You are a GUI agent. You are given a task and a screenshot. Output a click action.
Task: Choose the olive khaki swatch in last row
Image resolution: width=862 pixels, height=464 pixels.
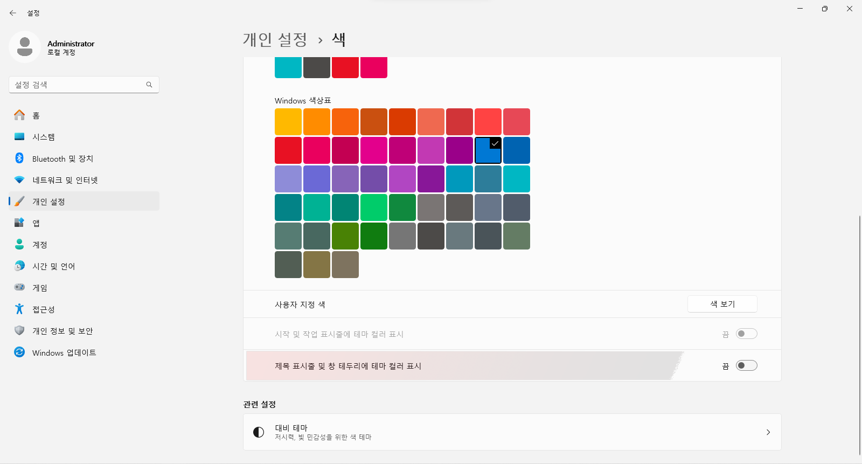point(317,265)
